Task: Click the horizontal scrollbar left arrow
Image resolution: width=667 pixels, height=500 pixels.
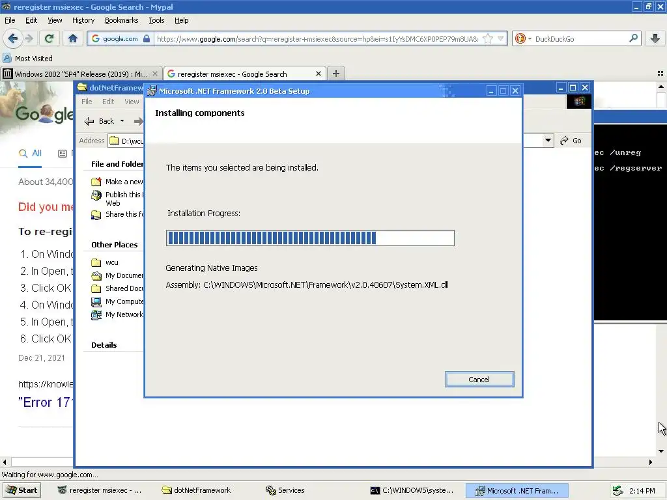Action: [x=5, y=462]
